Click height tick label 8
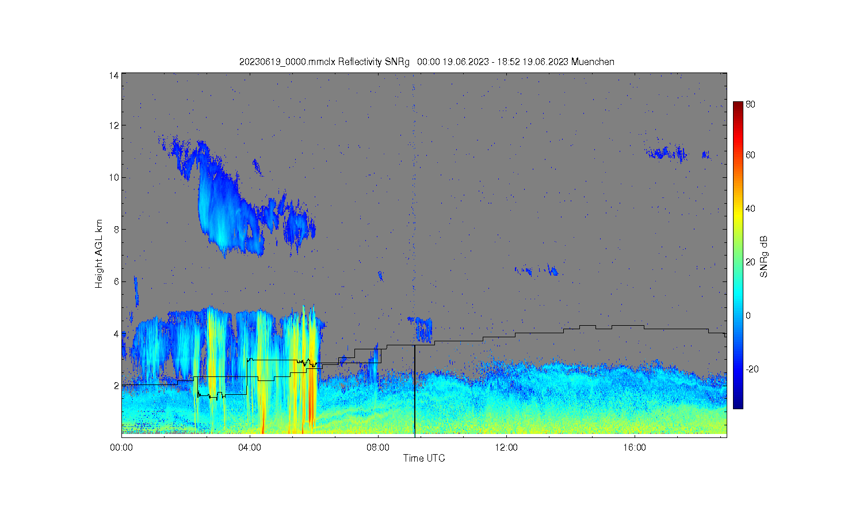 pos(116,229)
